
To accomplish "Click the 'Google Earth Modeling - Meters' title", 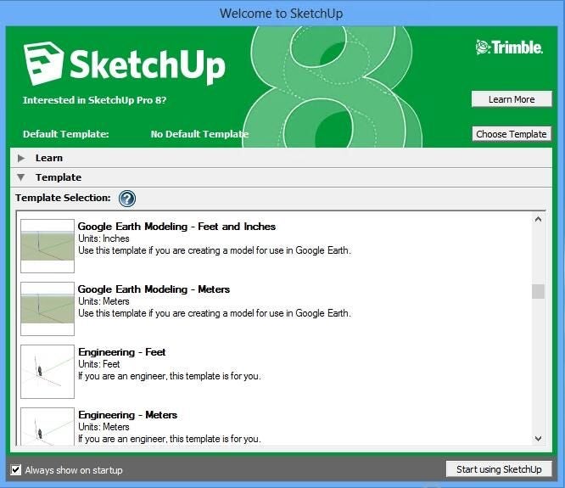I will [x=154, y=289].
